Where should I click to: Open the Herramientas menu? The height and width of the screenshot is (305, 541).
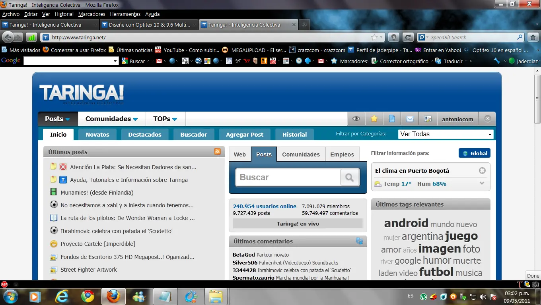tap(125, 14)
